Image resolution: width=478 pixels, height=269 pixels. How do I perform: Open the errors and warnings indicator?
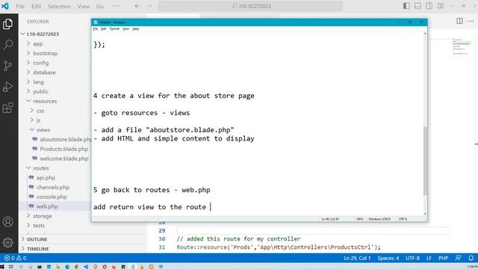15,258
